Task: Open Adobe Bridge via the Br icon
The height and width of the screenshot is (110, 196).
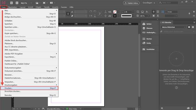Action: (x=11, y=3)
